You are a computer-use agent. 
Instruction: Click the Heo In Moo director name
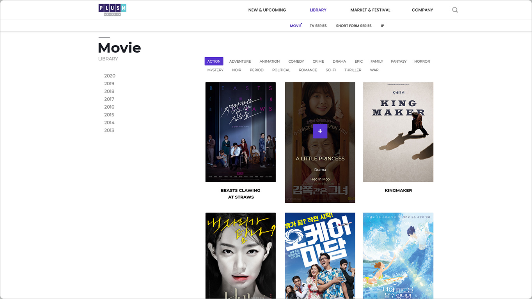click(x=320, y=179)
